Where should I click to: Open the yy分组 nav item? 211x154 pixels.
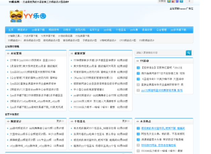tap(108, 30)
